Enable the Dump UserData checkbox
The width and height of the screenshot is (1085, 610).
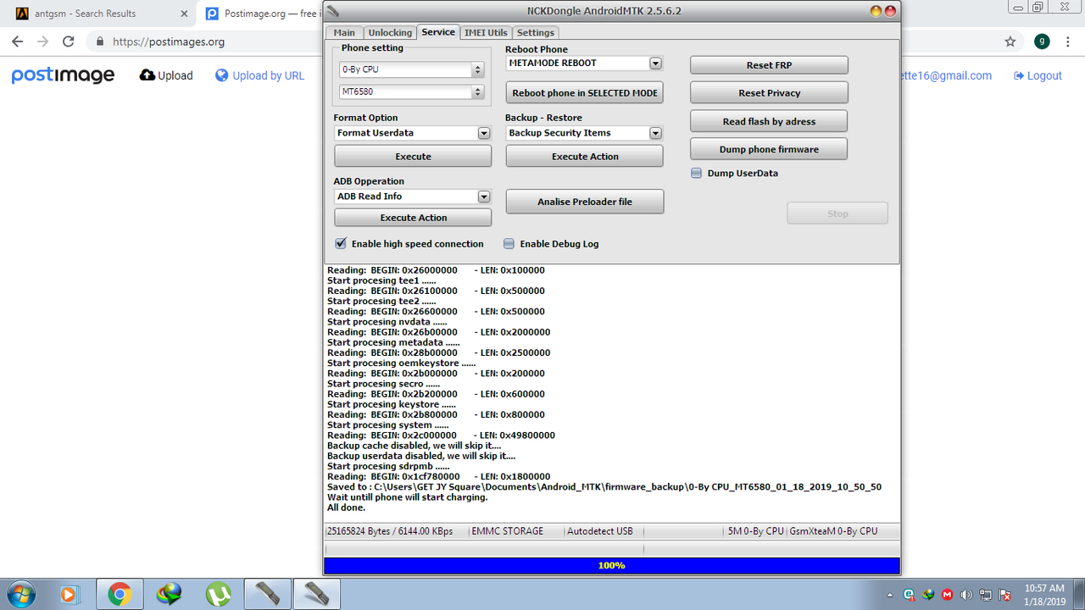[x=696, y=173]
